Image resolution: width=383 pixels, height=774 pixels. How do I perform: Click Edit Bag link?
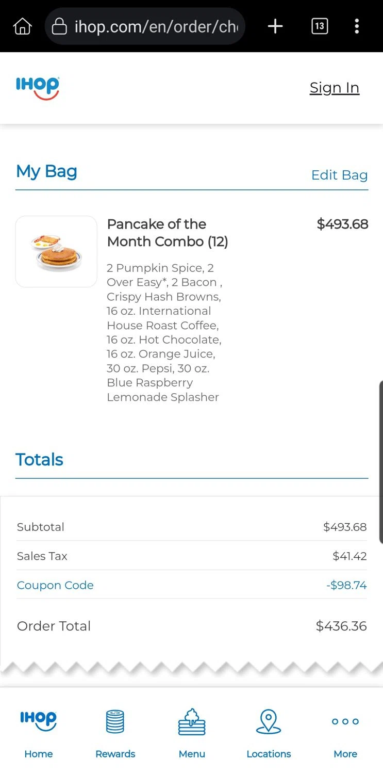pyautogui.click(x=339, y=175)
